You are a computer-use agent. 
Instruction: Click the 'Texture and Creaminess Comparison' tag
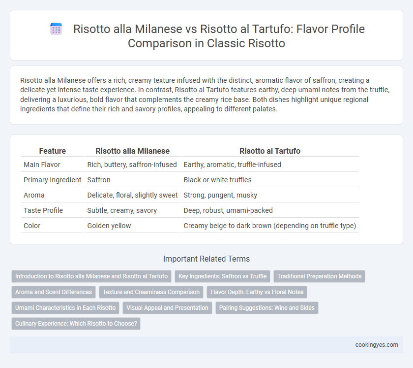151,292
